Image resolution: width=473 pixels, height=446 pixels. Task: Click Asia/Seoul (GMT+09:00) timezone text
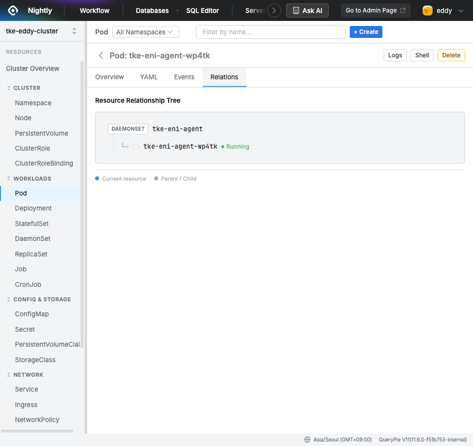(342, 440)
